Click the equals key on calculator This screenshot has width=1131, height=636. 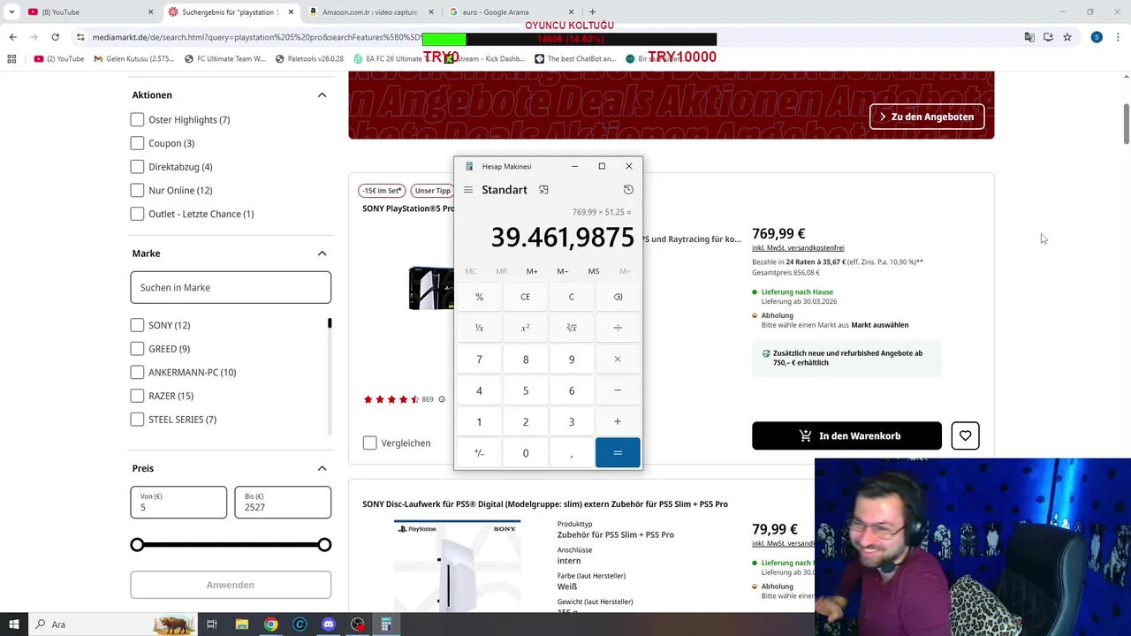[x=618, y=453]
